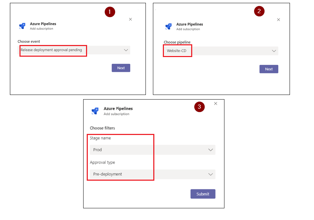Viewport: 314px width, 220px height.
Task: Close the Choose pipeline dialog
Action: point(278,19)
